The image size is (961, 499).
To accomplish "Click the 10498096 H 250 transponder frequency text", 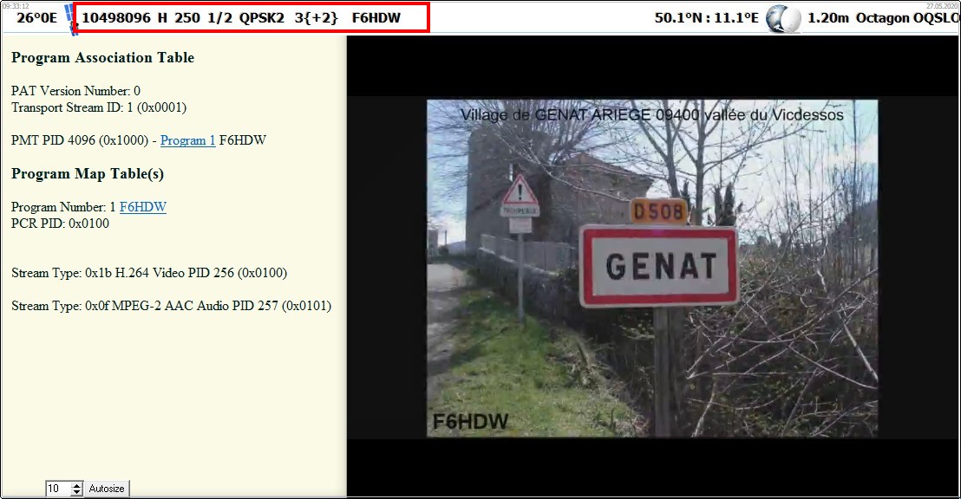I will click(141, 17).
